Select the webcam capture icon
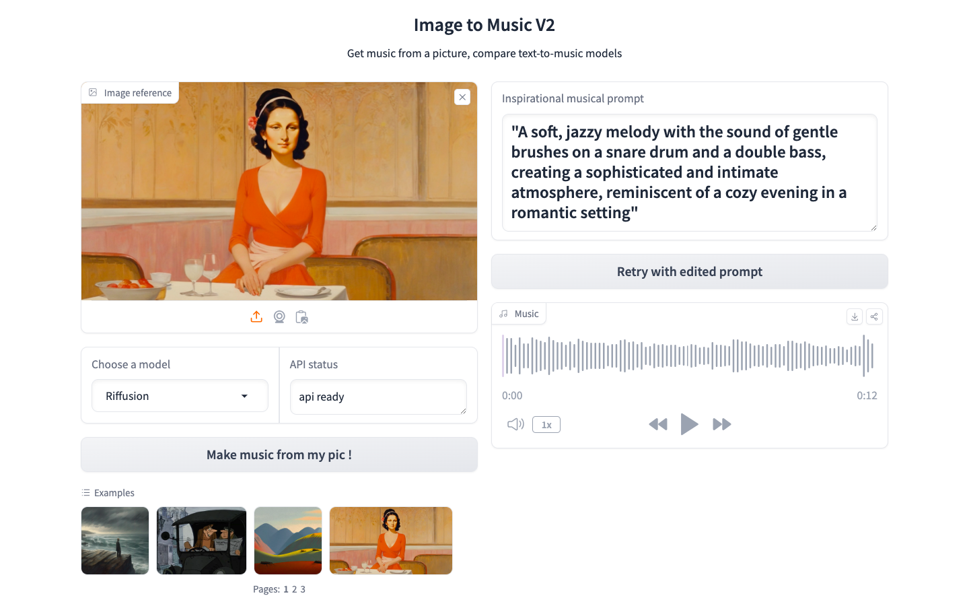Viewport: 969px width, 606px height. [279, 316]
